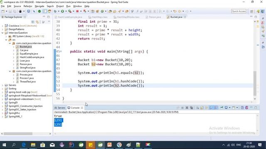Screen dimensions: 266x149
Task: Open the Mail app from the taskbar
Action: coord(52,145)
